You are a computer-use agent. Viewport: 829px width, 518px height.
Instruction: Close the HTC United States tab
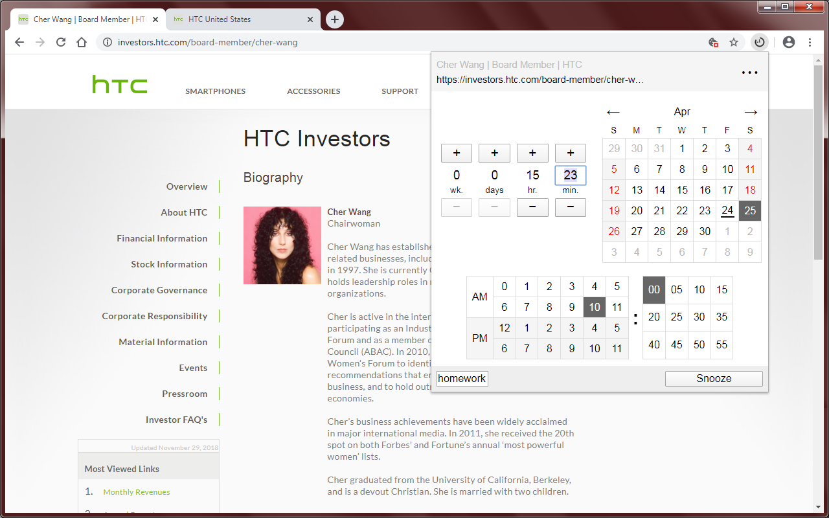[310, 19]
